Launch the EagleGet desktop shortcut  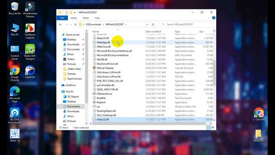pos(30,72)
